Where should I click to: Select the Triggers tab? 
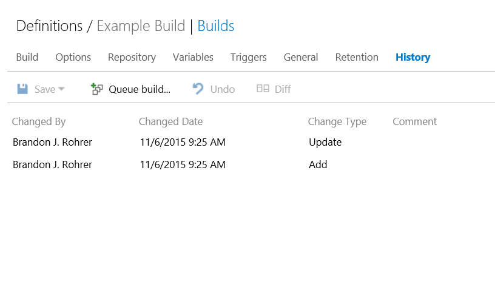[x=249, y=57]
